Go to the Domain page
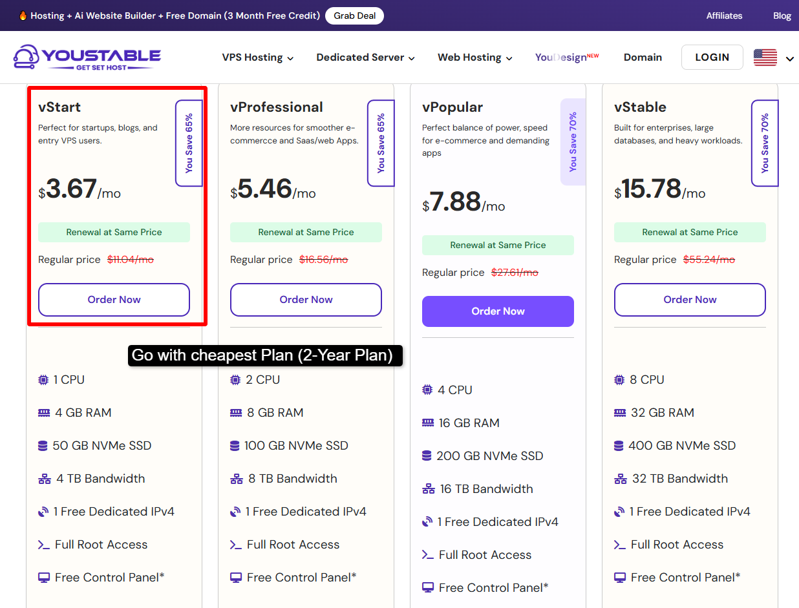The height and width of the screenshot is (608, 799). tap(643, 58)
